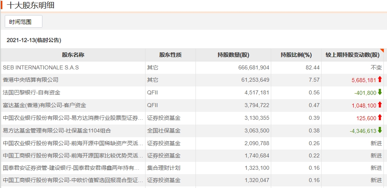Click 其它 type in 香港中央结算 row
Viewport: 387px width, 188px height.
[153, 80]
